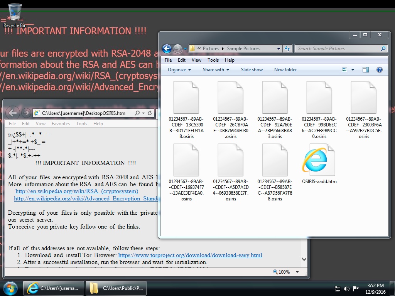The height and width of the screenshot is (296, 395).
Task: Open the Recycle Bin desktop icon
Action: 15,14
